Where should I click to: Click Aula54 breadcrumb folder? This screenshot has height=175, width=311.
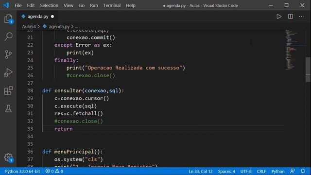coord(29,26)
